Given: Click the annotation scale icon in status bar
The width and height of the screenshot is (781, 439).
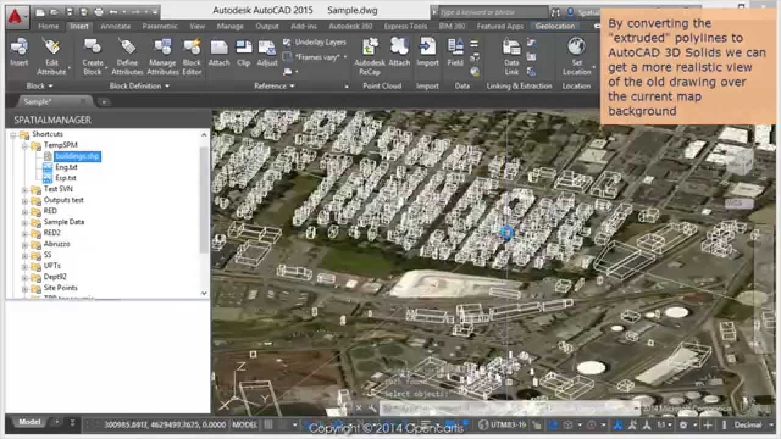Looking at the screenshot, I should pyautogui.click(x=618, y=424).
